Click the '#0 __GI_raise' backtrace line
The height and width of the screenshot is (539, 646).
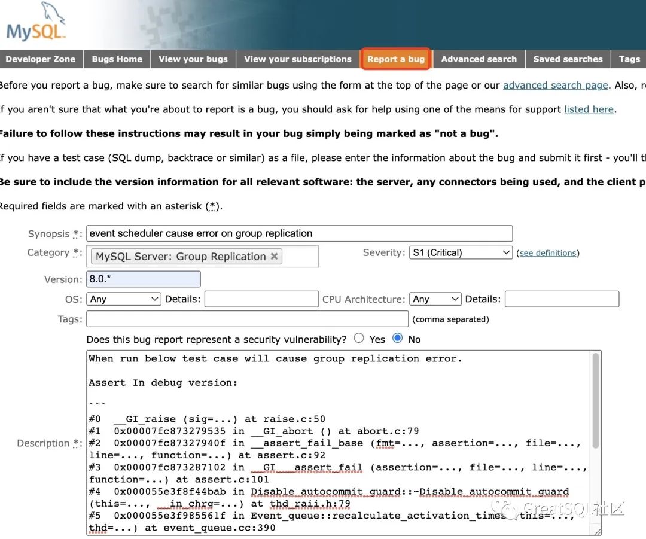click(x=207, y=419)
